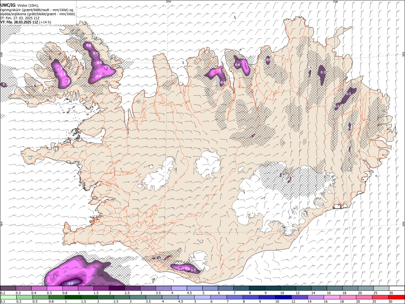Pick the red swatch after 30 on the lower scale

[x=396, y=297]
